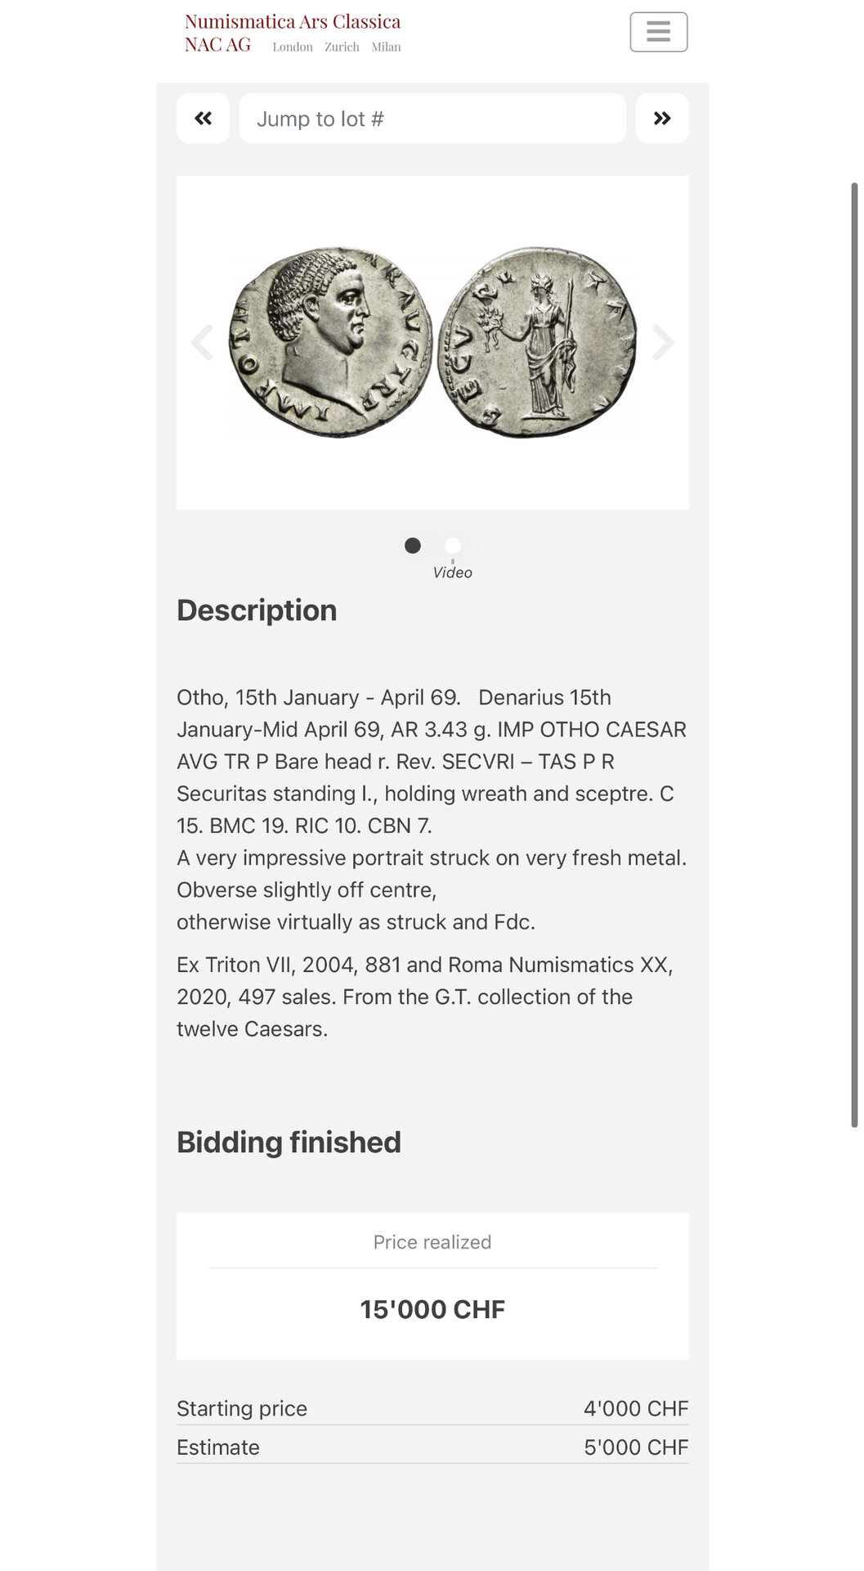Viewport: 864px width, 1571px height.
Task: Select London in the header
Action: 293,47
